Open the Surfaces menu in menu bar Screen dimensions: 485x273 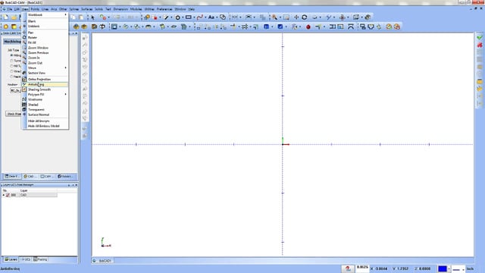pyautogui.click(x=86, y=9)
